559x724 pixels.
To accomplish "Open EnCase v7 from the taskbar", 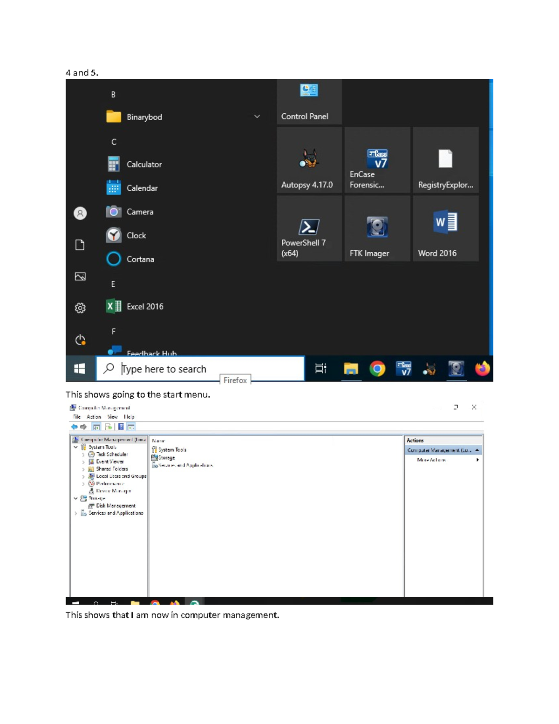I will 404,369.
